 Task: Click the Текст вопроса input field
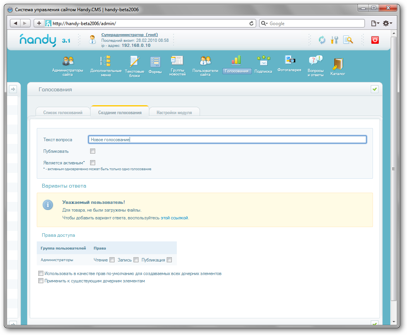[x=227, y=140]
